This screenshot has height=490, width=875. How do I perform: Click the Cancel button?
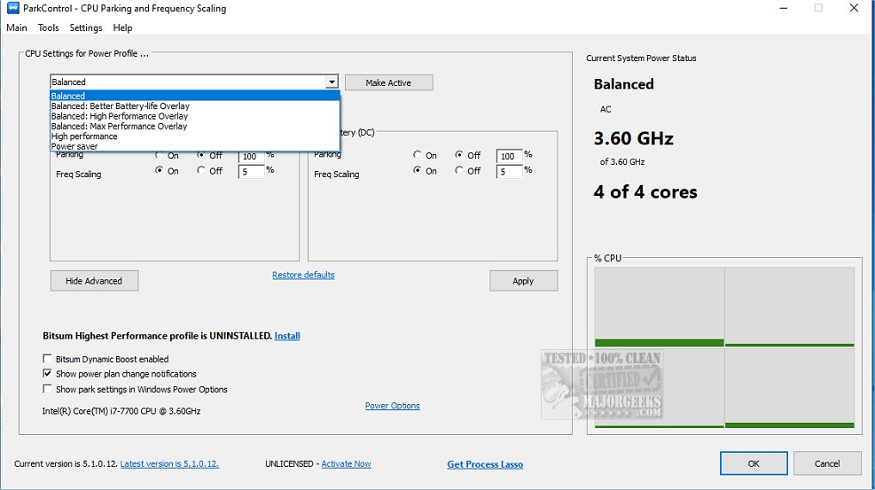coord(827,463)
